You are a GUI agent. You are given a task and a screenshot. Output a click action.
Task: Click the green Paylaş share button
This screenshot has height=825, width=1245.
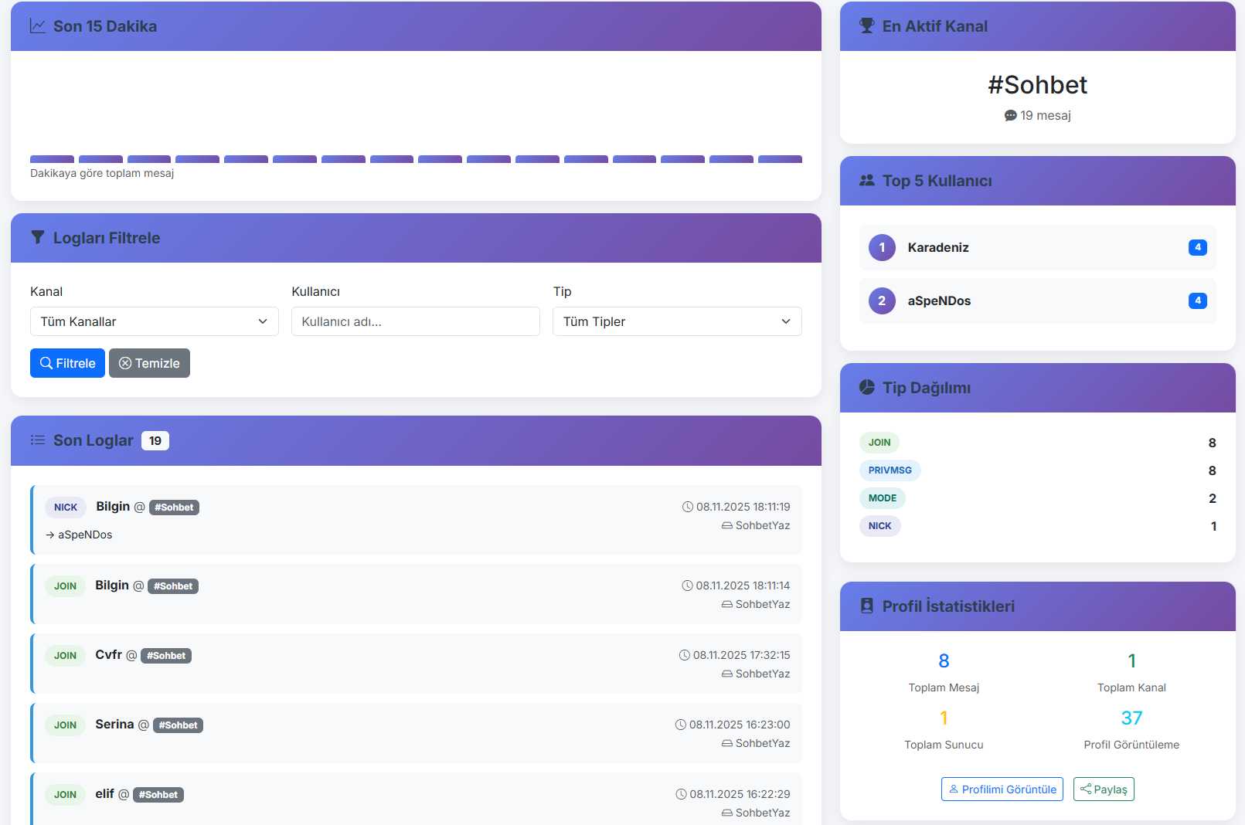pos(1104,789)
